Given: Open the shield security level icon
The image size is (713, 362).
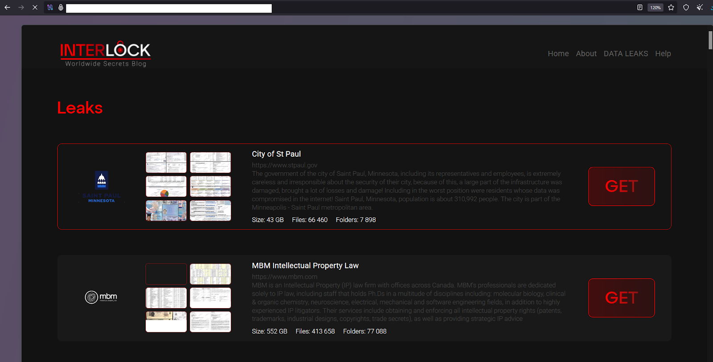Looking at the screenshot, I should tap(686, 8).
